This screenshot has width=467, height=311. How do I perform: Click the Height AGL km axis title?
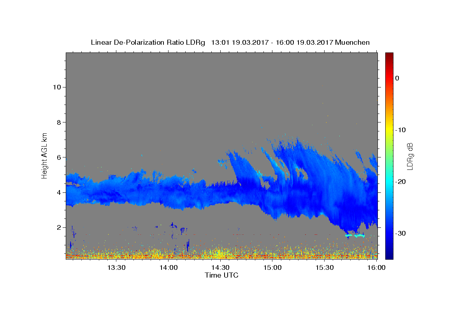point(45,155)
